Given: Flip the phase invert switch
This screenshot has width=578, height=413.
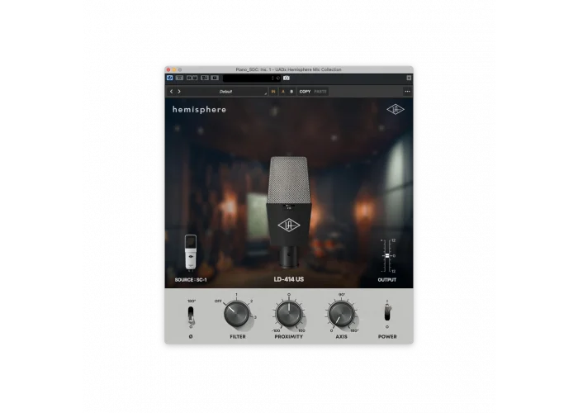Looking at the screenshot, I should pos(191,316).
